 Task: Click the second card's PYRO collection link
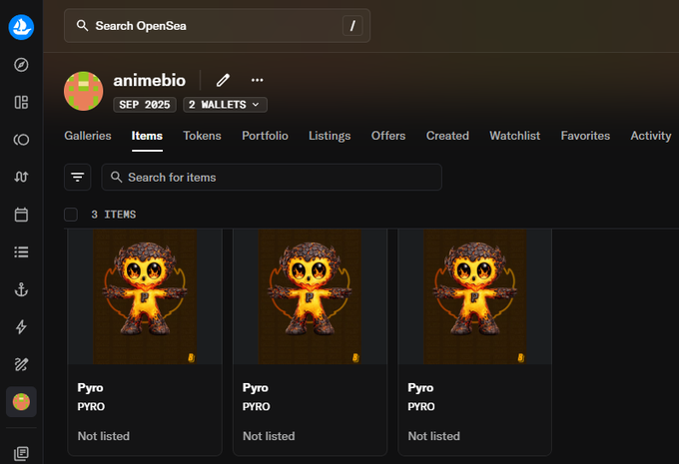(x=257, y=407)
